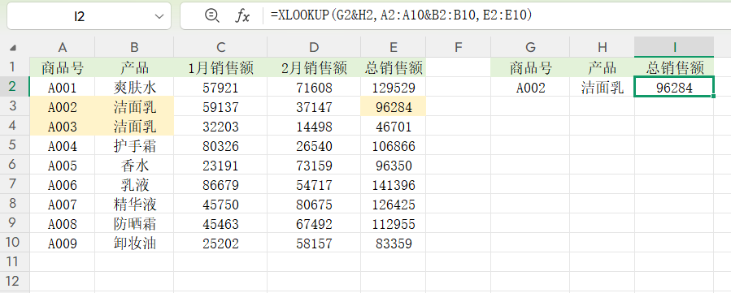Click the select-all corner triangle

click(x=13, y=47)
